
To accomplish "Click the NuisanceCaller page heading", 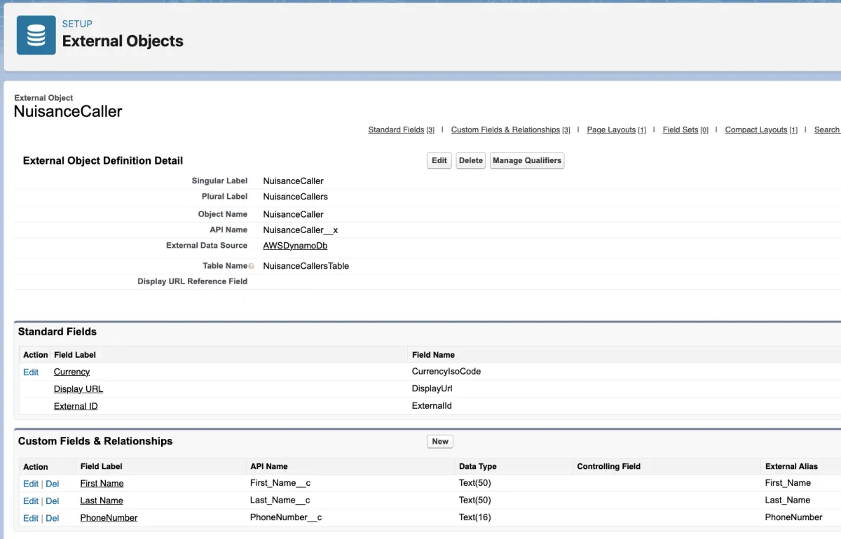I will click(x=68, y=111).
